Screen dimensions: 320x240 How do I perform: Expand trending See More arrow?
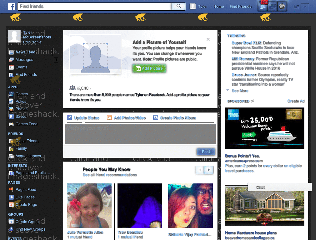tap(228, 90)
